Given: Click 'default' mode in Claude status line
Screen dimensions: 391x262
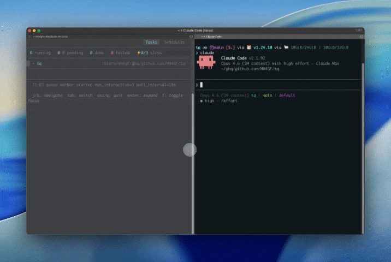Looking at the screenshot, I should pyautogui.click(x=287, y=96).
